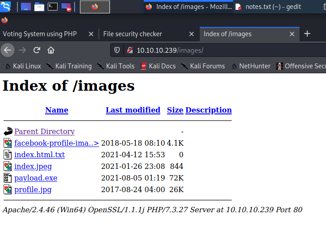Switch to the Voting System using PHP tab
Image resolution: width=326 pixels, height=235 pixels.
[40, 34]
